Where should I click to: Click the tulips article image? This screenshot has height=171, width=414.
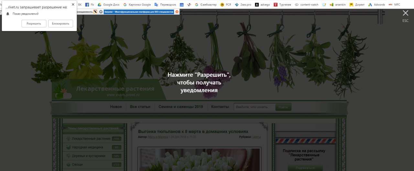click(199, 159)
